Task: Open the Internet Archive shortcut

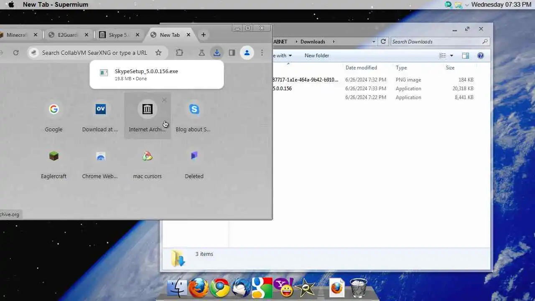Action: coord(147,116)
